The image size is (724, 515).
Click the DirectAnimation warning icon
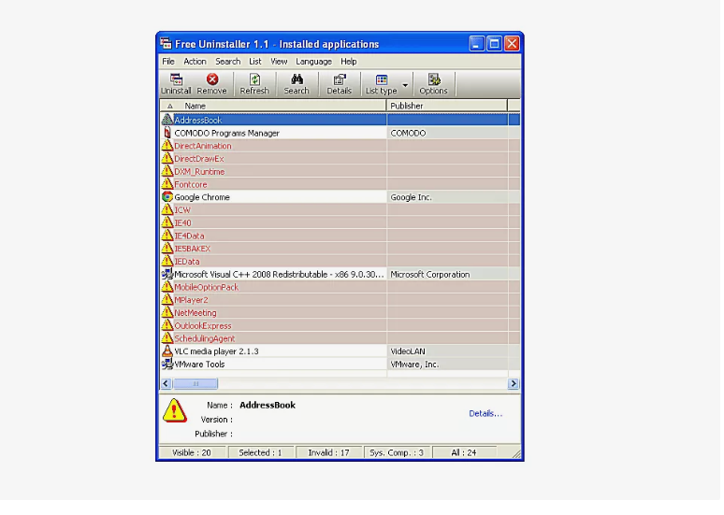[x=167, y=146]
